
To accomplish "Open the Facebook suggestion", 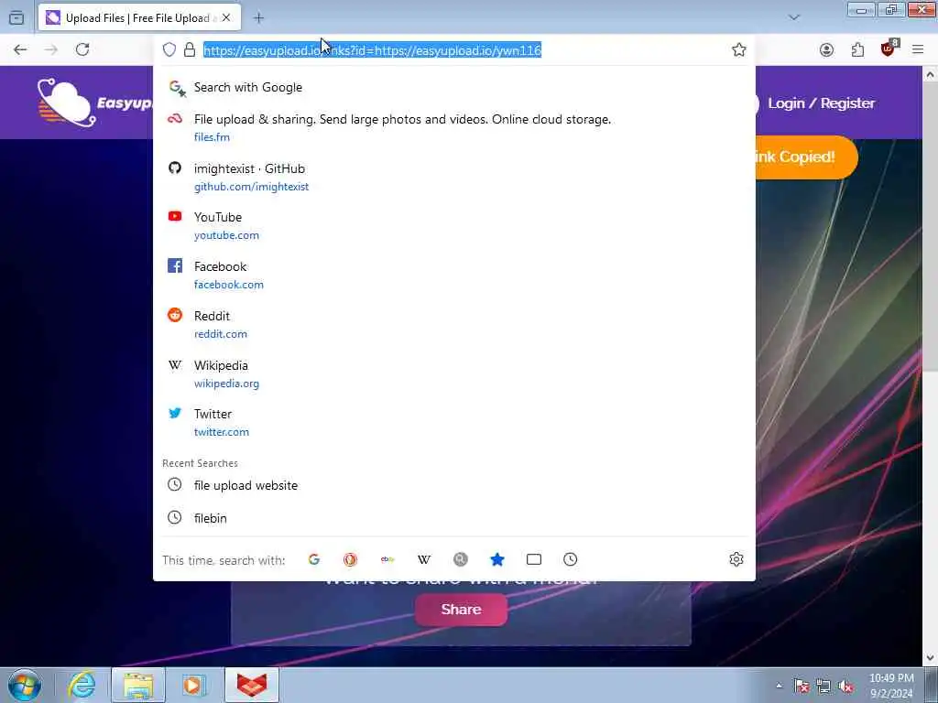I will click(x=454, y=275).
